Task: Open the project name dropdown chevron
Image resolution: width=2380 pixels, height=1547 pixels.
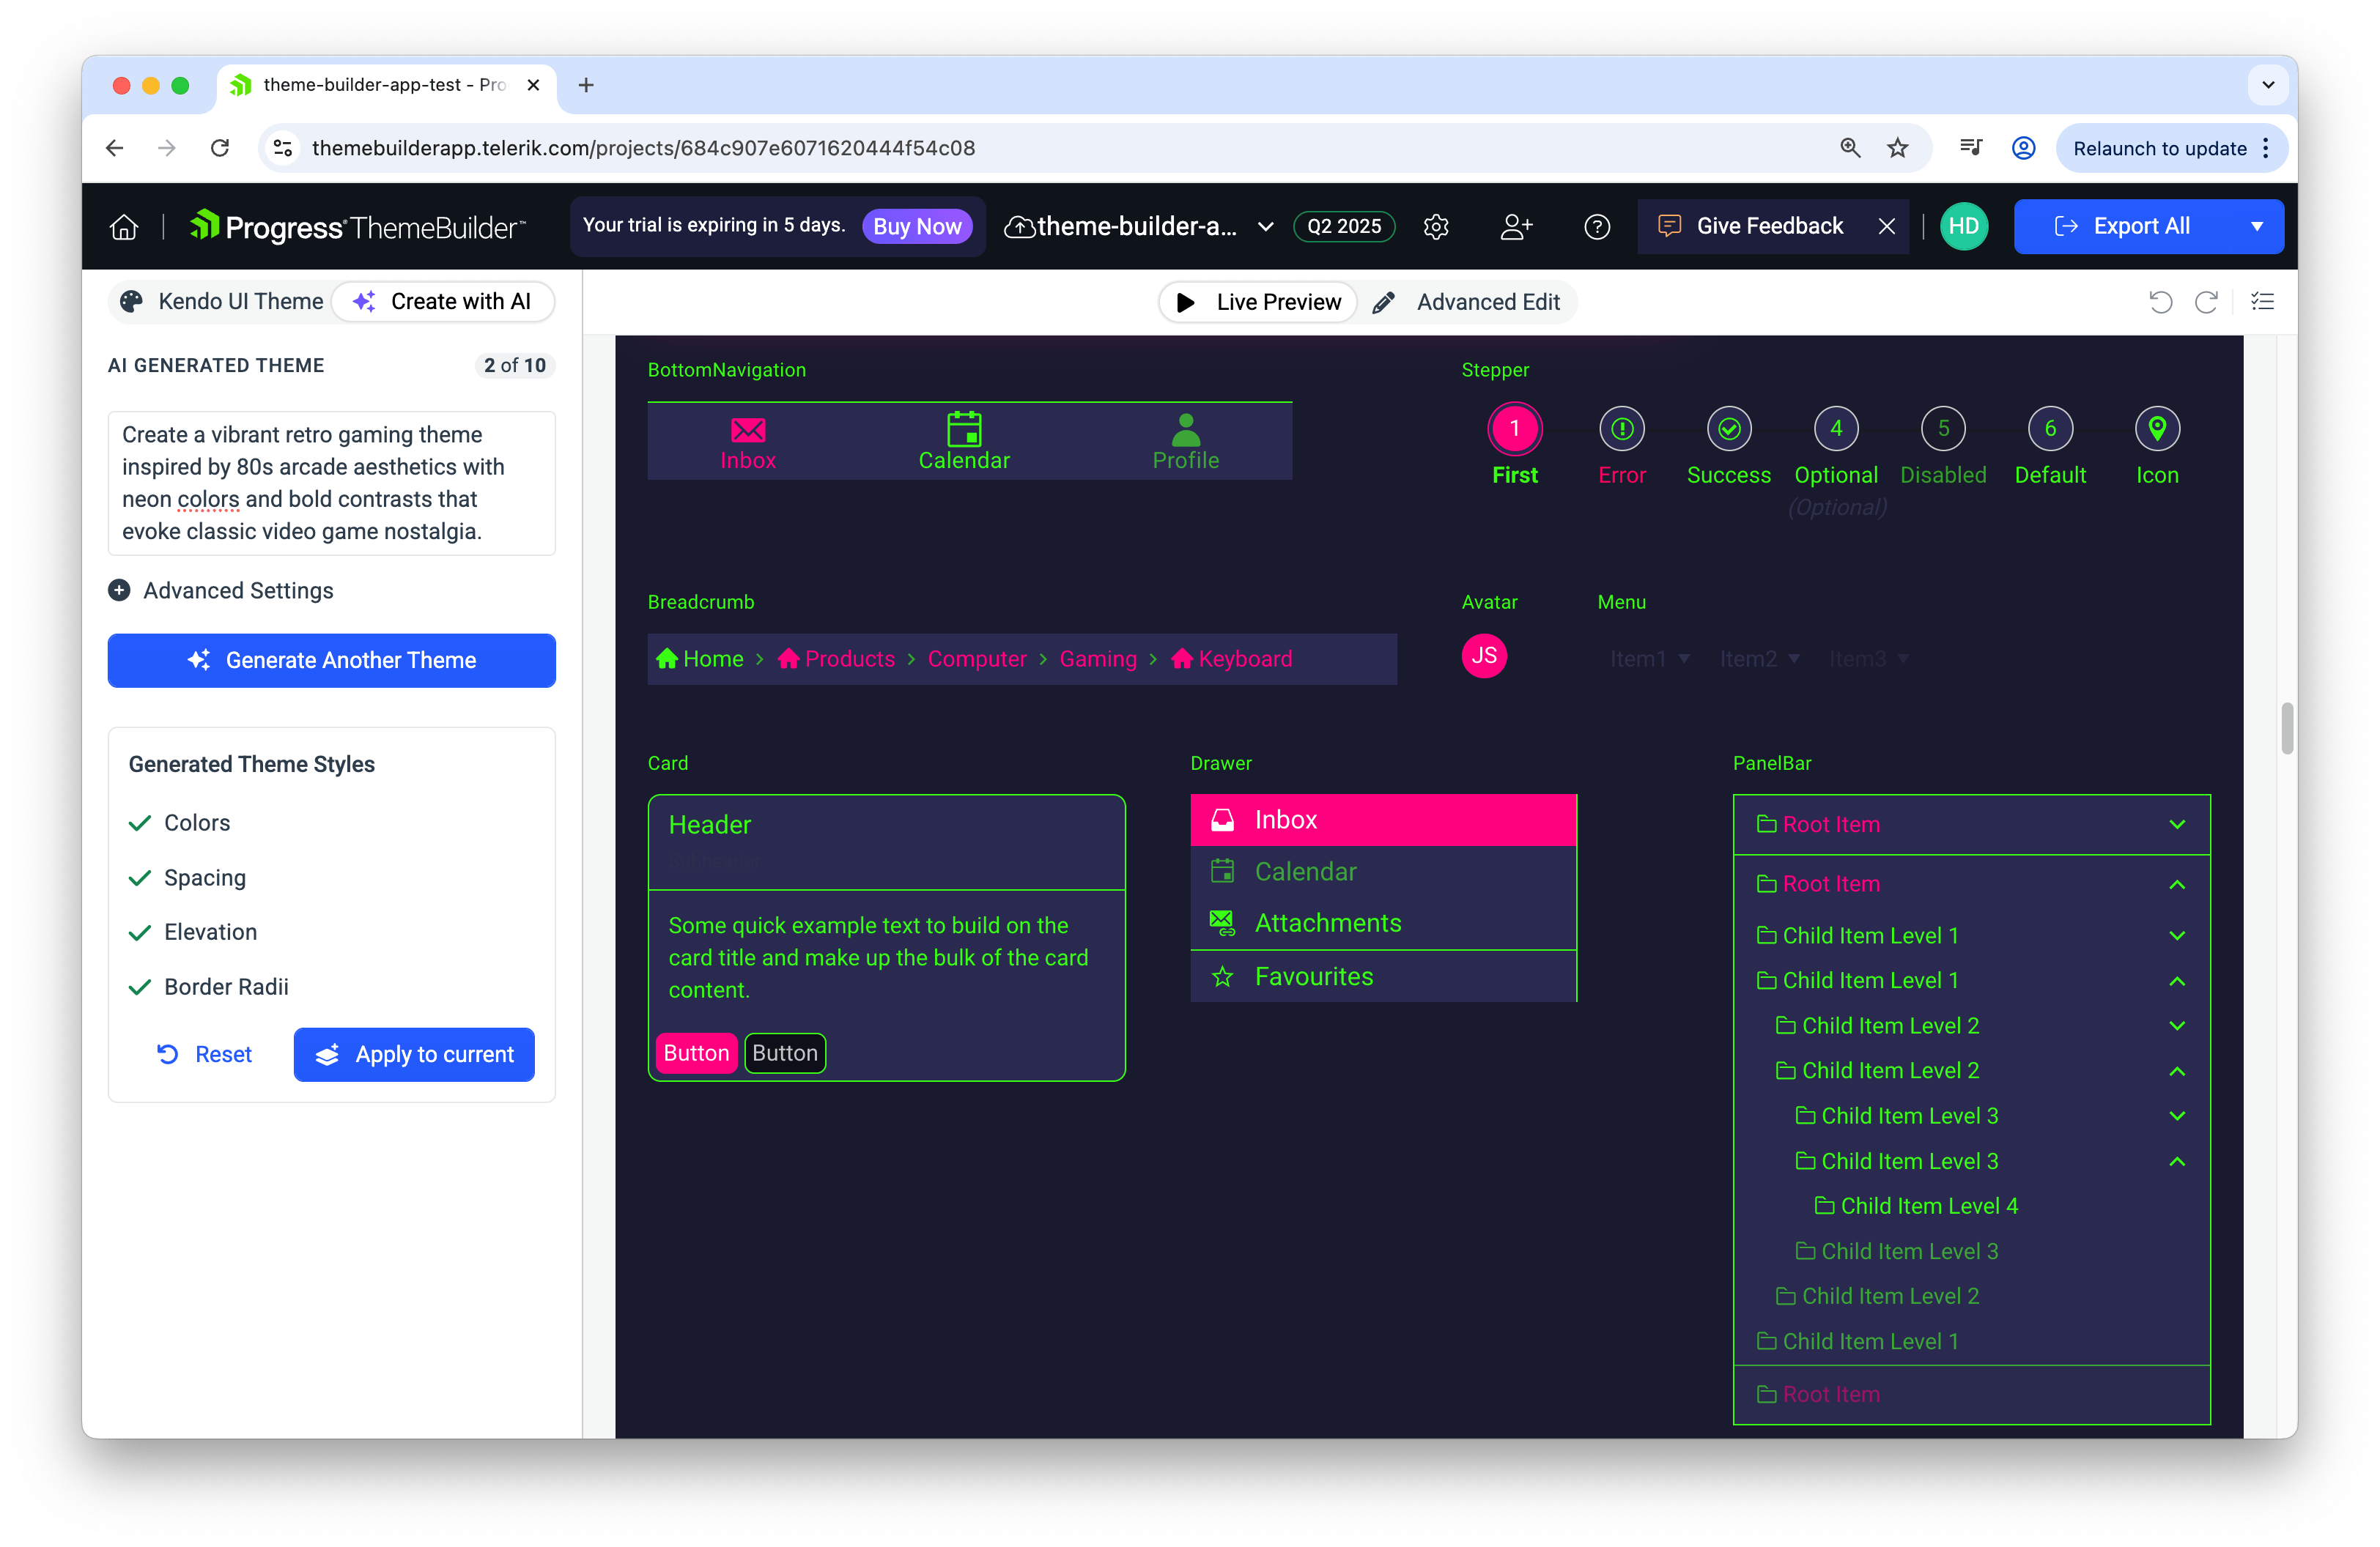Action: (x=1265, y=227)
